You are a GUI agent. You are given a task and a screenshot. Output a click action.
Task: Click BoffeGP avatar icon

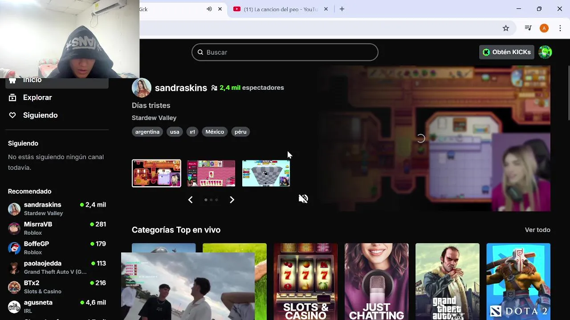tap(14, 248)
